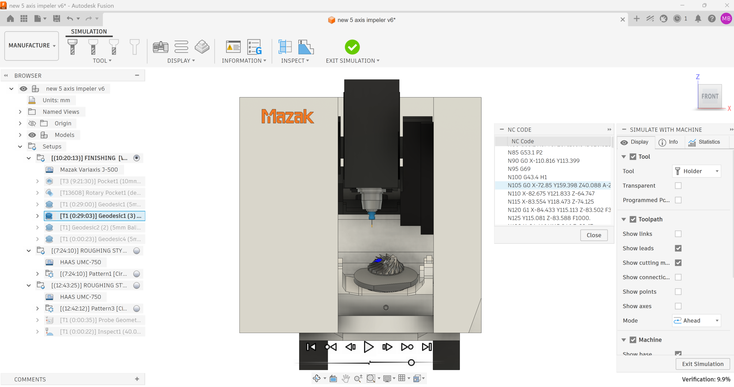Open the Mode Ahead dropdown
This screenshot has width=734, height=387.
point(696,321)
